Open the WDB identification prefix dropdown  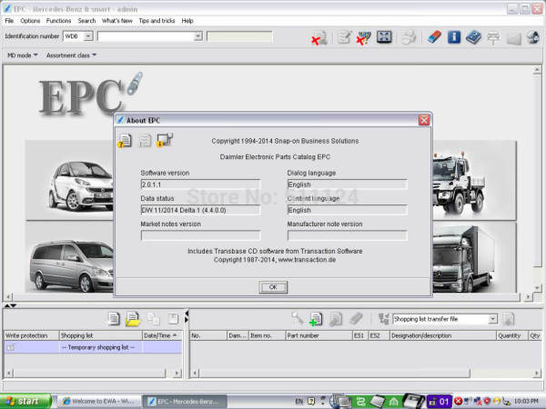pyautogui.click(x=88, y=35)
